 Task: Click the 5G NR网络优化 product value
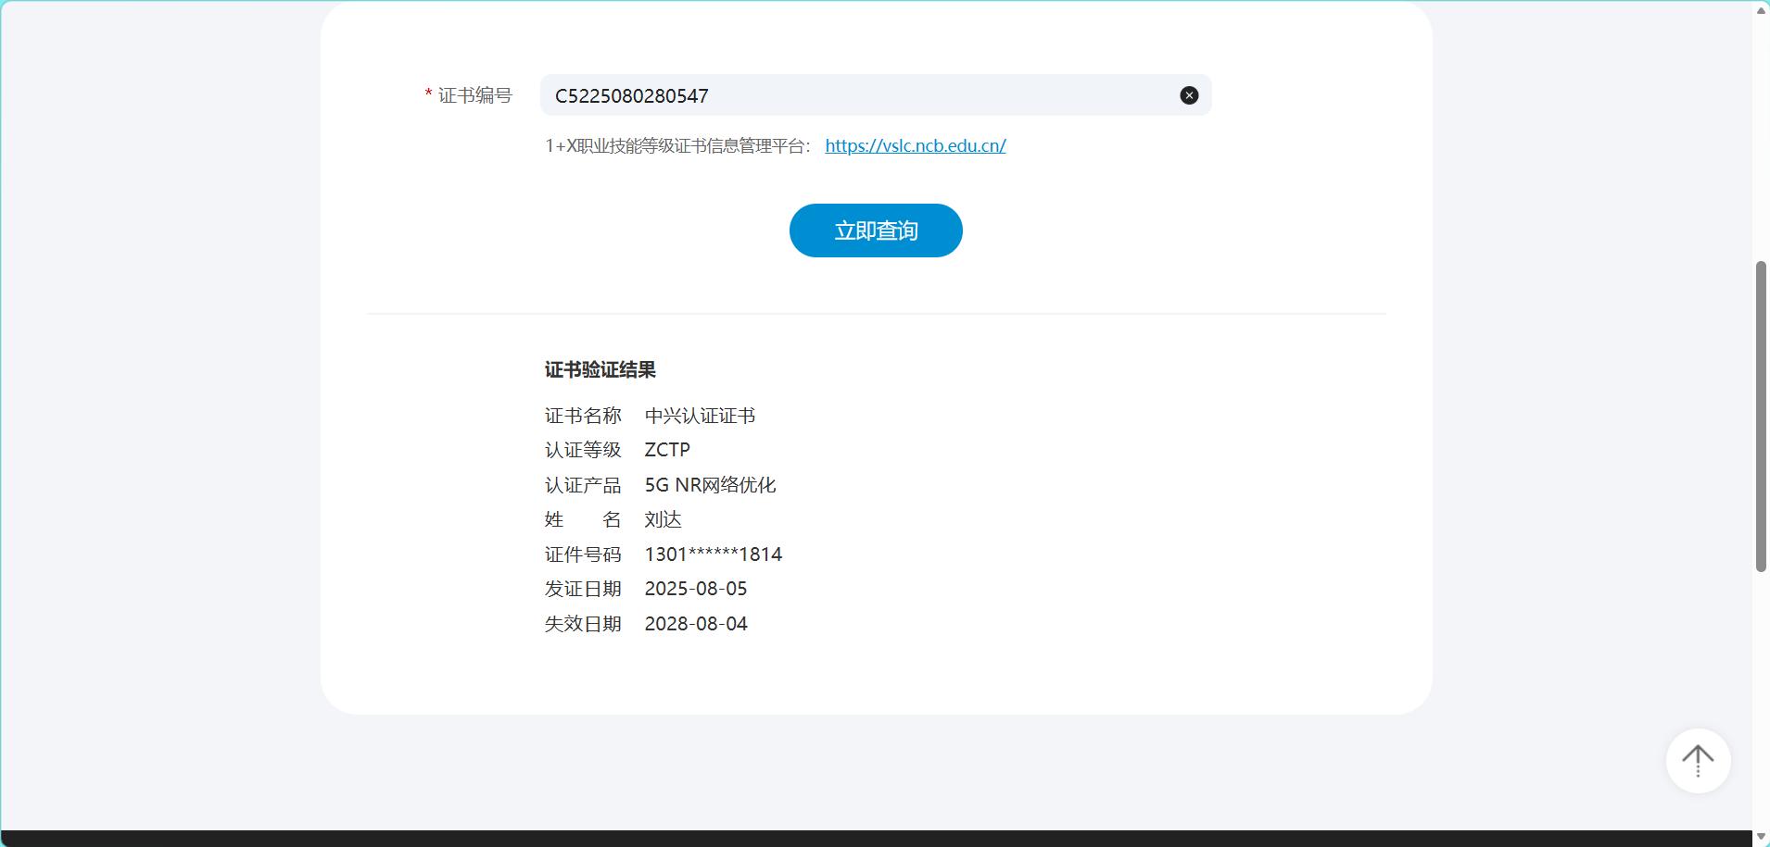tap(710, 485)
